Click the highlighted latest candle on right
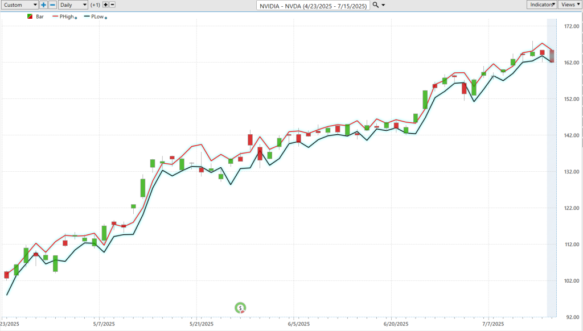583x331 pixels. (552, 55)
